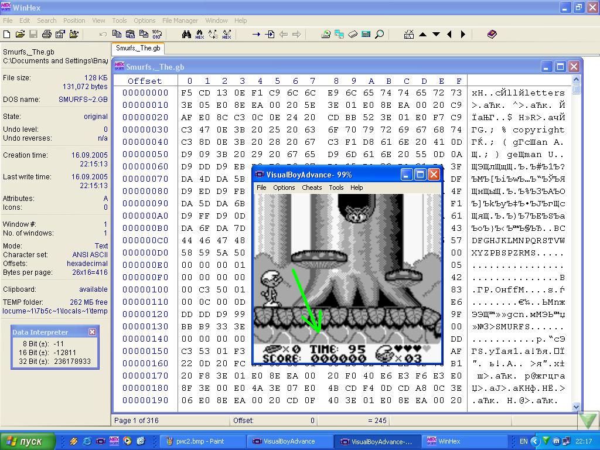This screenshot has height=450, width=600.
Task: Click the '131,072 bytes' file size value
Action: click(x=85, y=87)
